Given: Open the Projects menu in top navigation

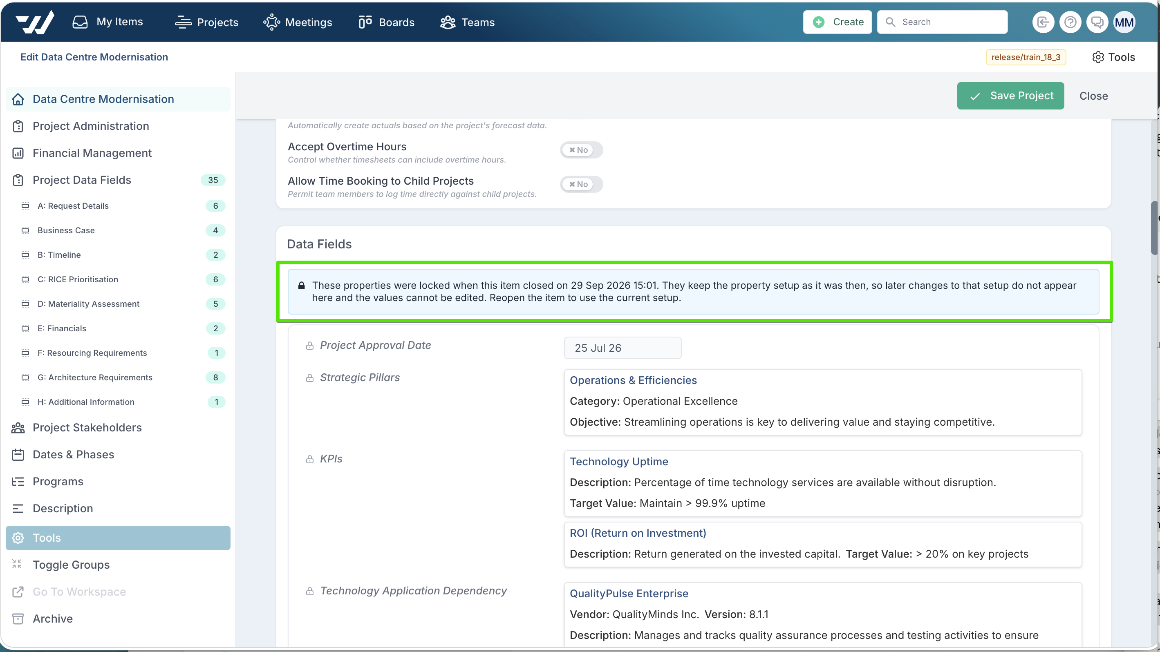Looking at the screenshot, I should pyautogui.click(x=207, y=22).
